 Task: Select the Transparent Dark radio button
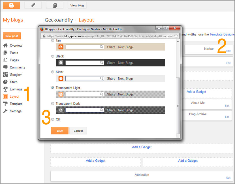pos(53,104)
